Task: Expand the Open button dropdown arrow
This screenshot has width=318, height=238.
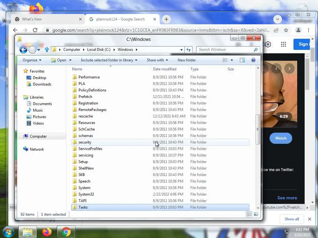Action: [70, 60]
